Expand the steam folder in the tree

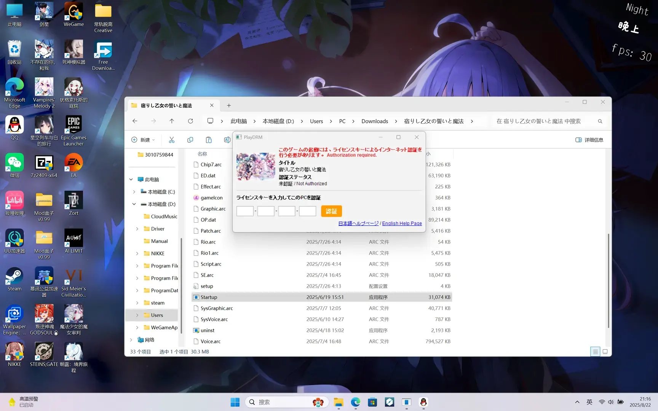pos(137,303)
